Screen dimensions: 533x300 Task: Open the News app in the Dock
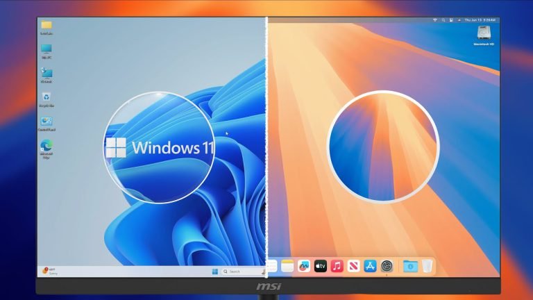point(353,266)
